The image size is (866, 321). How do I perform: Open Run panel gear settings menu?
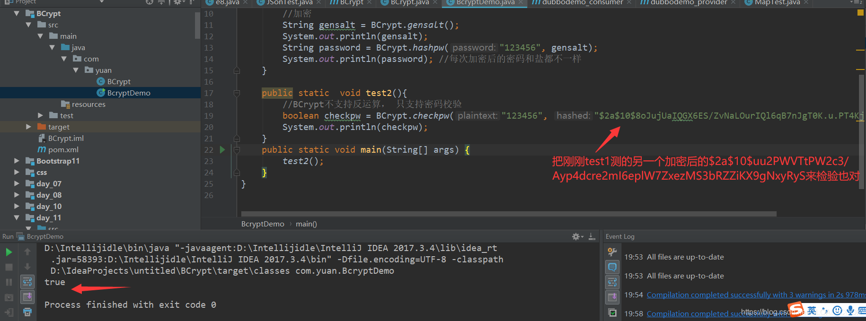coord(577,236)
